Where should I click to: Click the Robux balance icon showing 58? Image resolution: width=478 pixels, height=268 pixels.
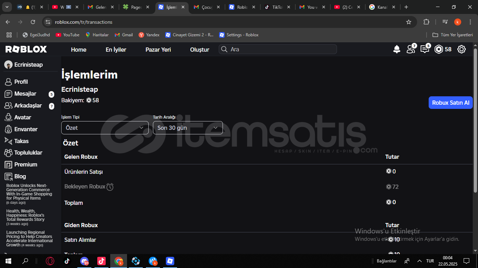(439, 49)
